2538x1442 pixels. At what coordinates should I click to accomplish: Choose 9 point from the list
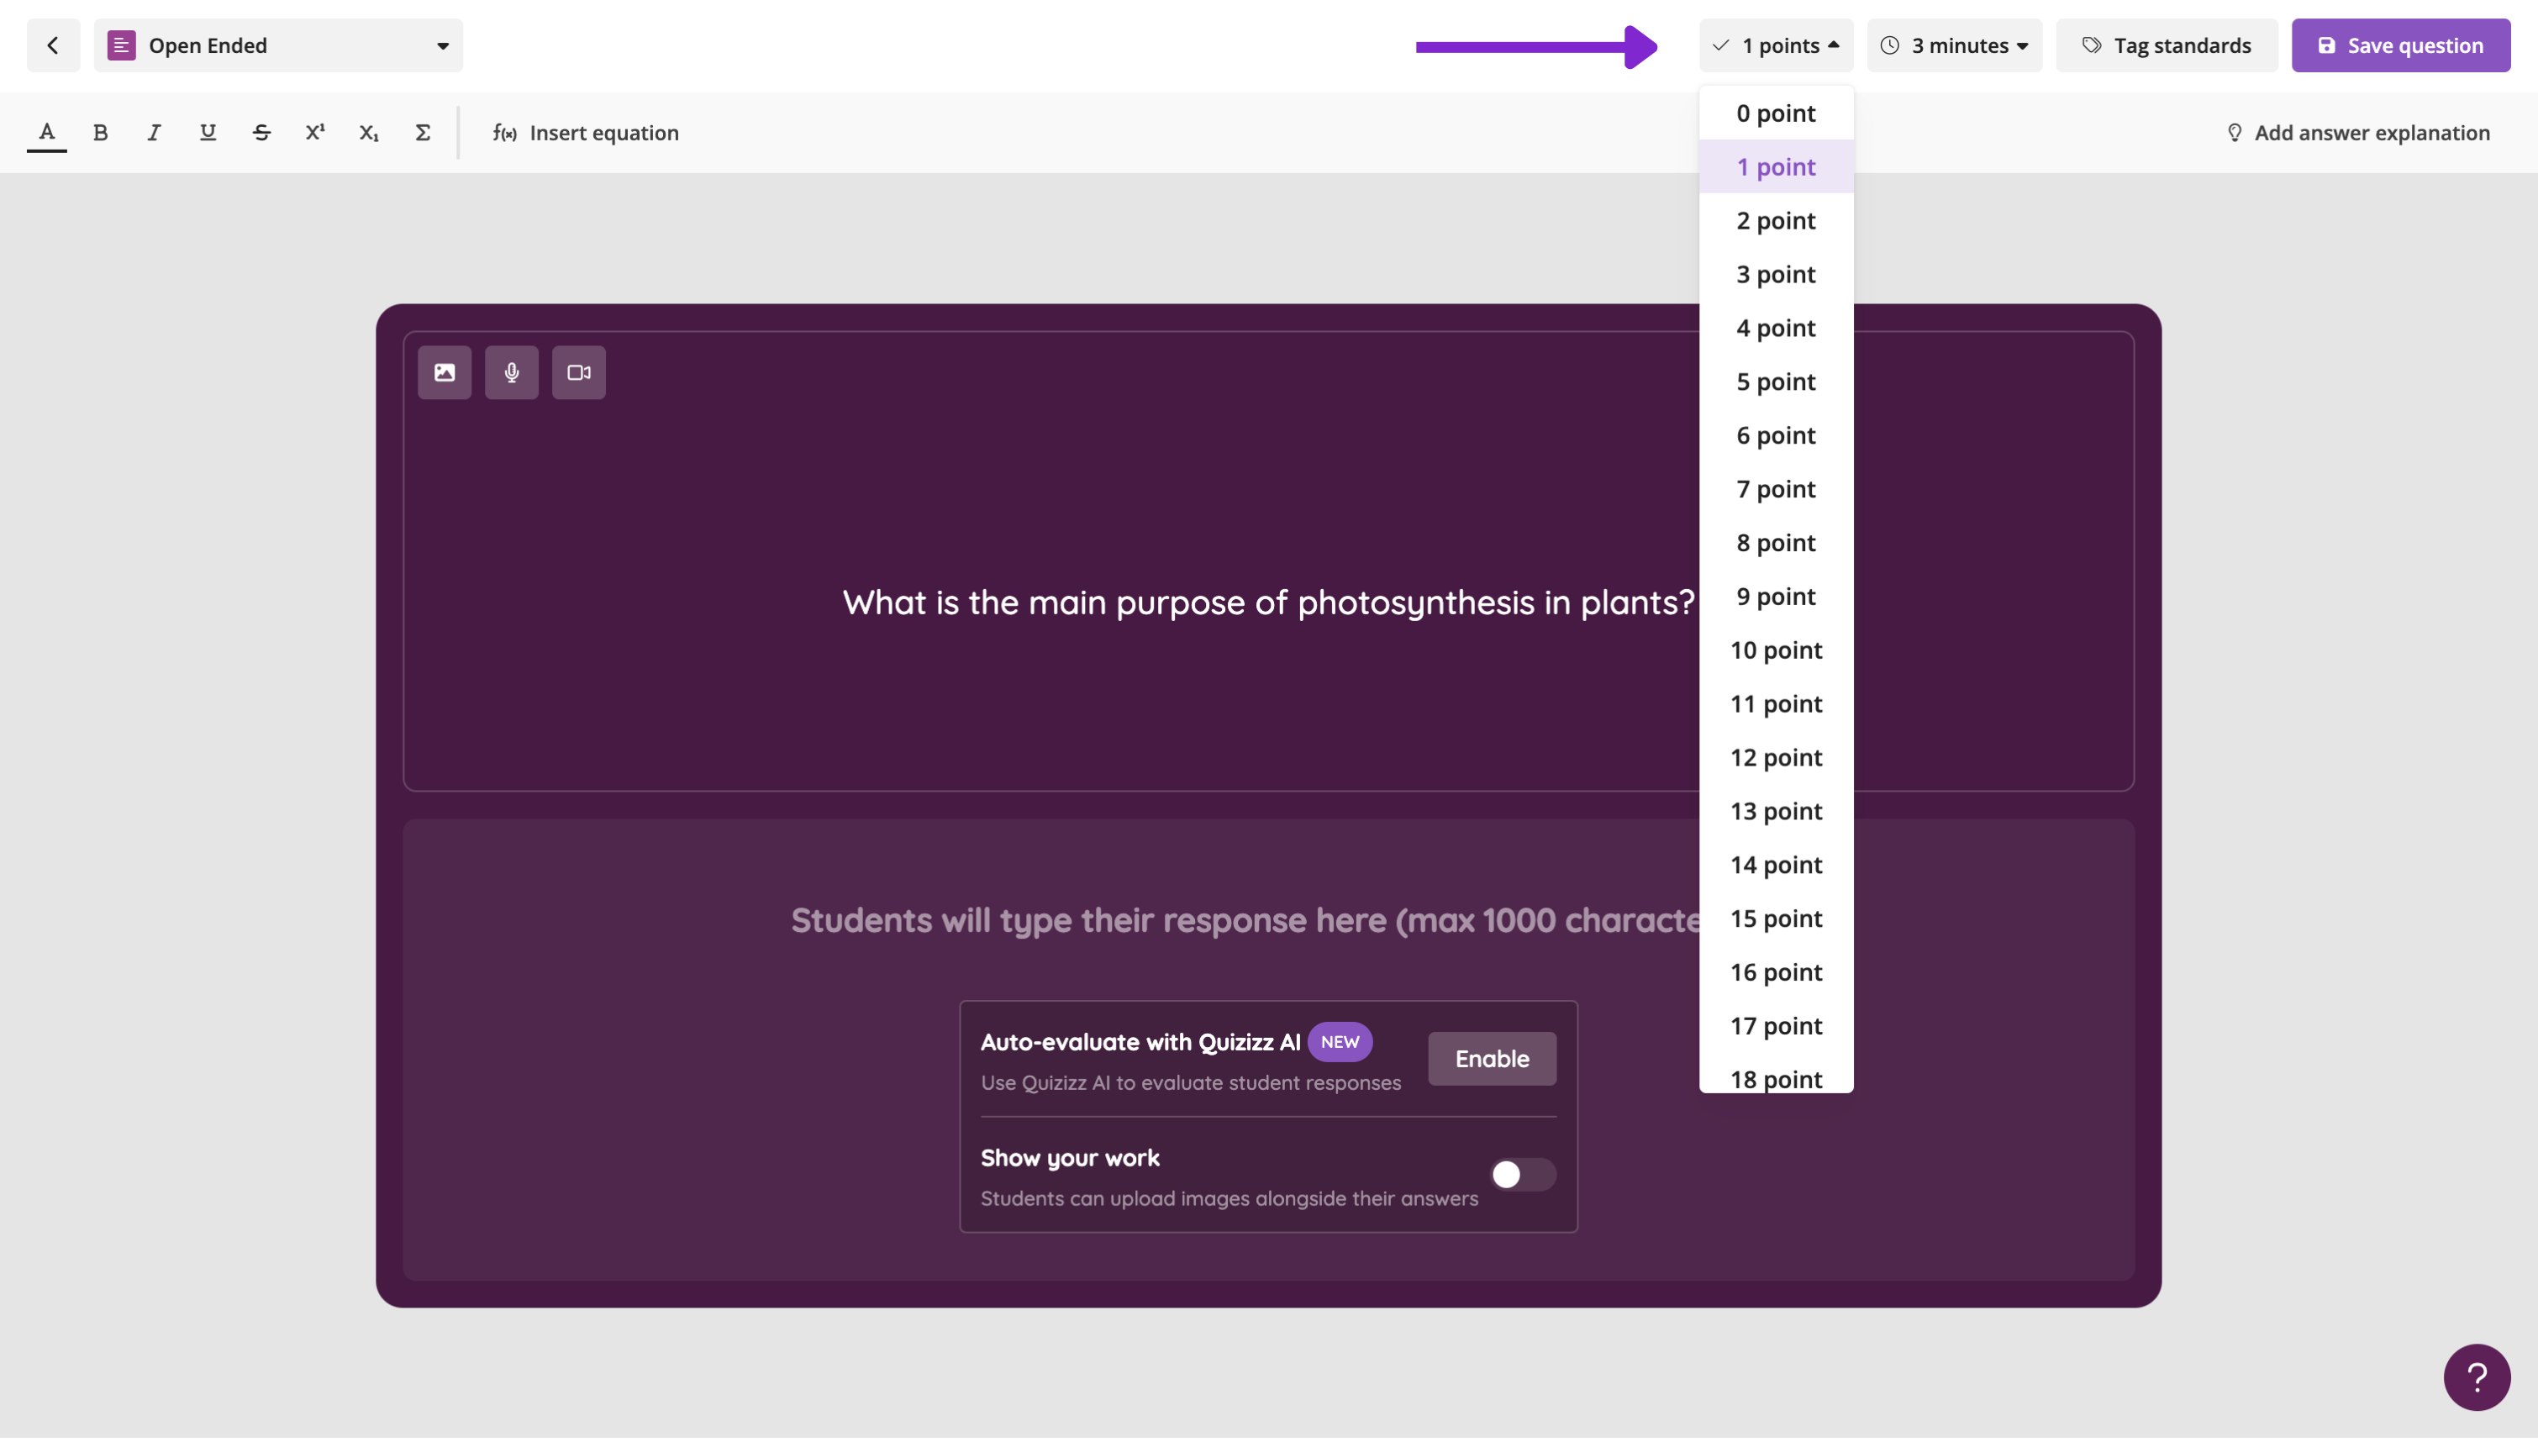point(1776,597)
